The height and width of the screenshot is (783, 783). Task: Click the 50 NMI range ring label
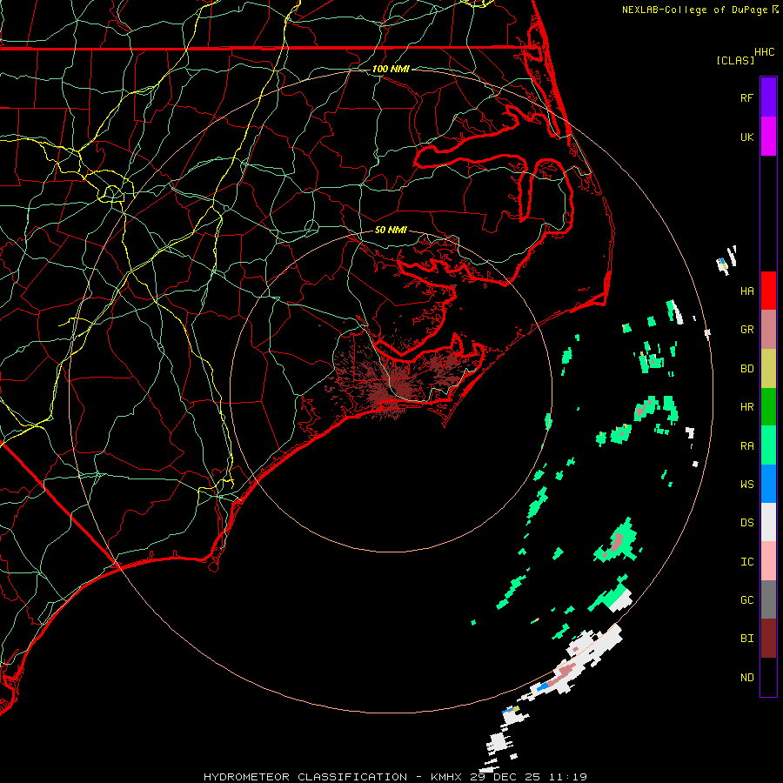391,230
